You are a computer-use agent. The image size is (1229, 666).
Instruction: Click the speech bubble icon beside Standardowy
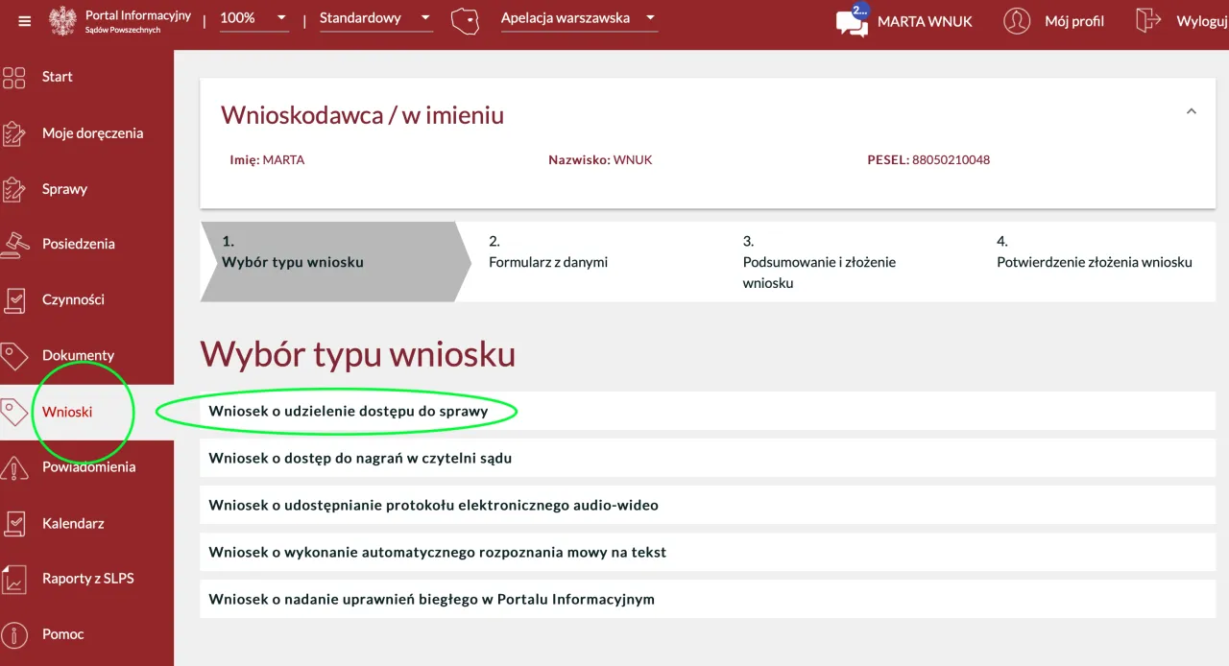point(465,19)
